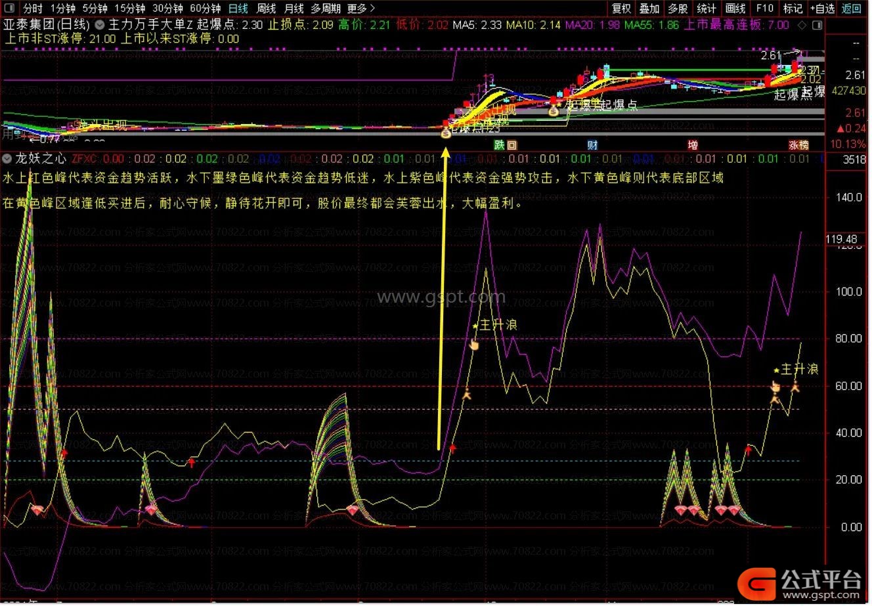Click the 上市非ST涨停: 21.00 readout
This screenshot has height=606, width=872.
coord(60,39)
